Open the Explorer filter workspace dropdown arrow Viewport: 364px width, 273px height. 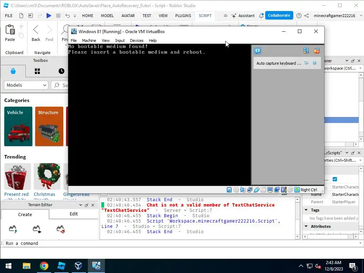(360, 68)
